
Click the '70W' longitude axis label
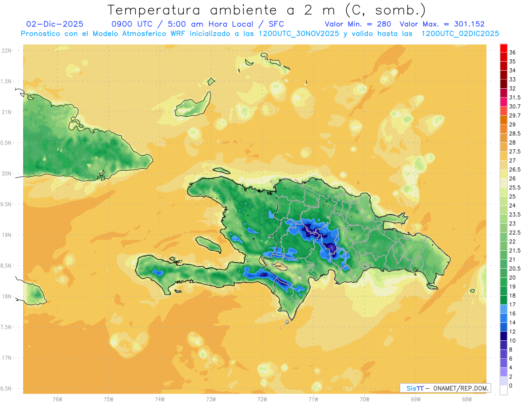pos(365,399)
